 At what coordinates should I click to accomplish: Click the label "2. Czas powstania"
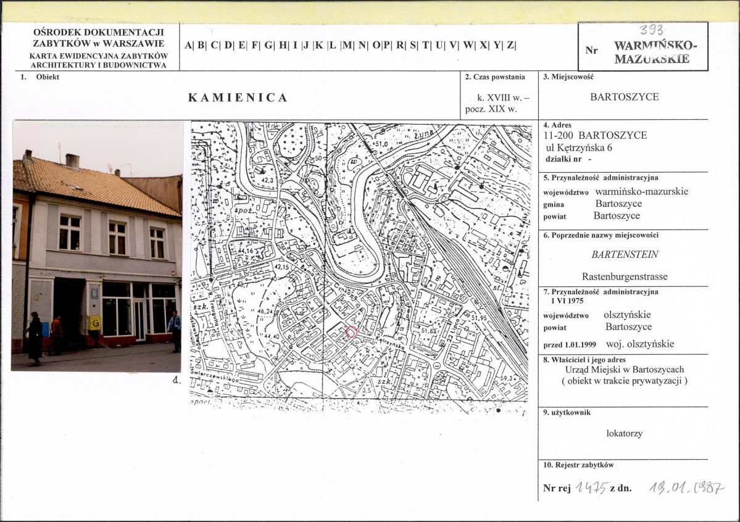coord(495,77)
